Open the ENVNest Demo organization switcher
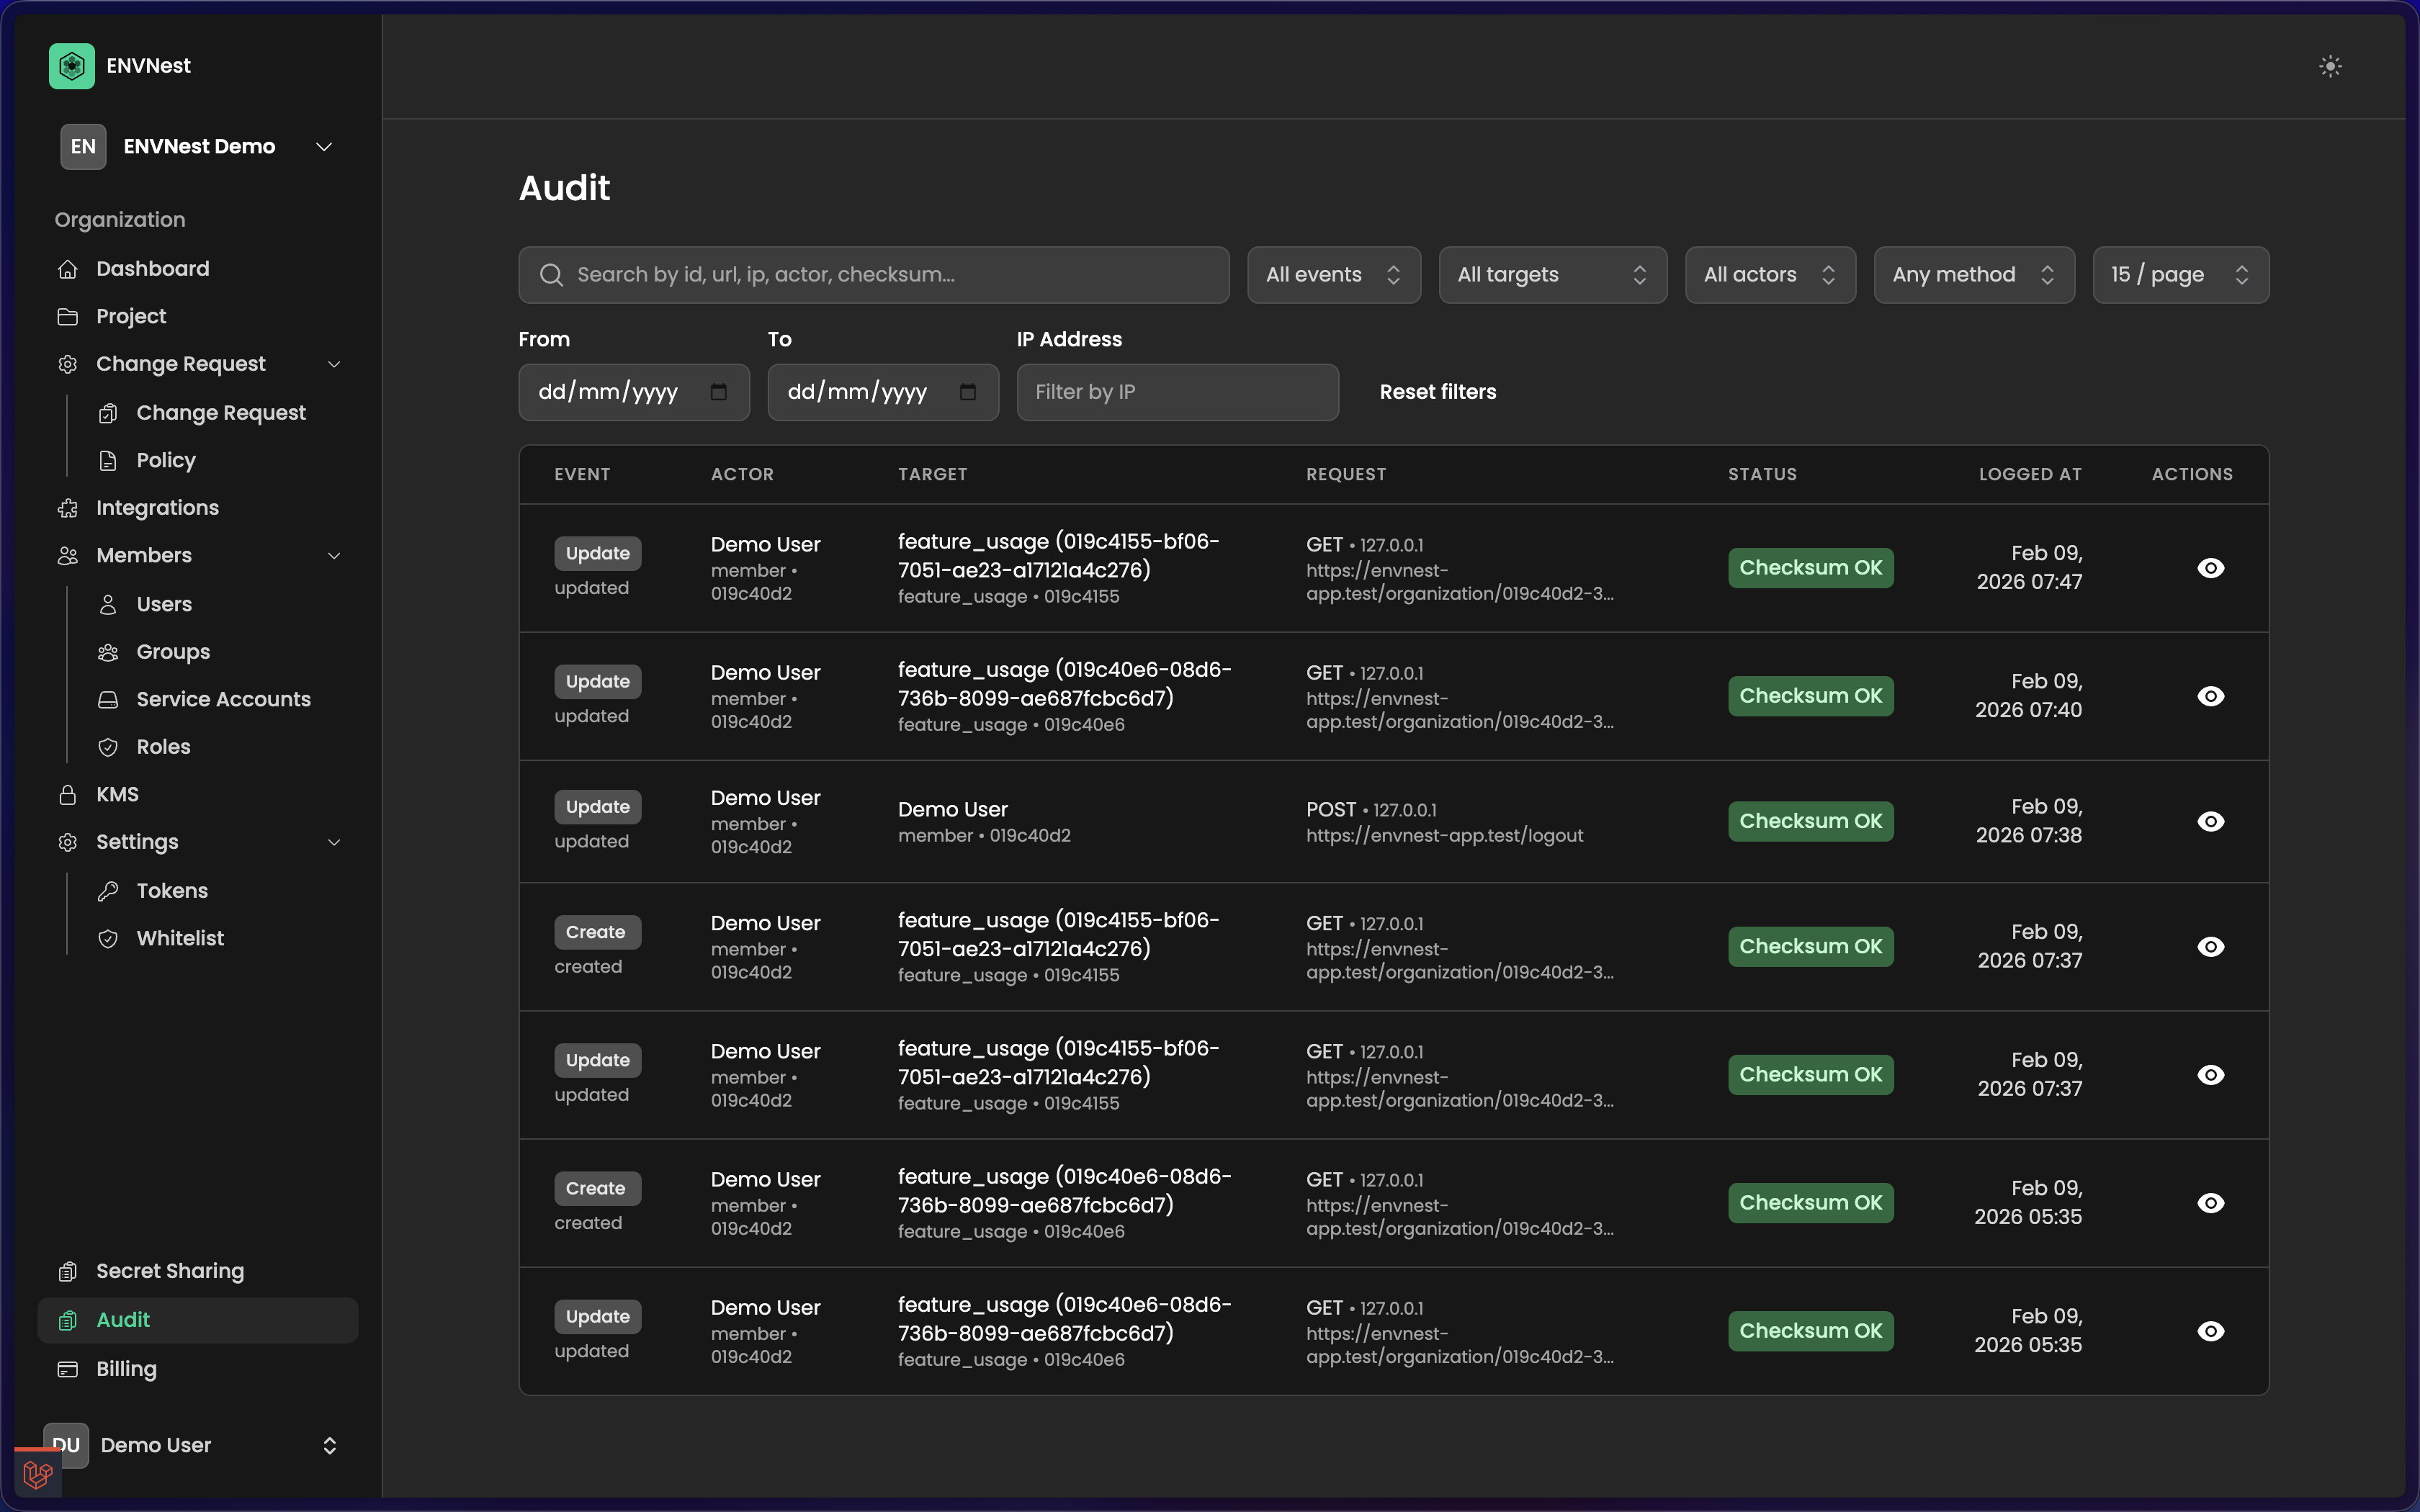The image size is (2420, 1512). click(200, 146)
